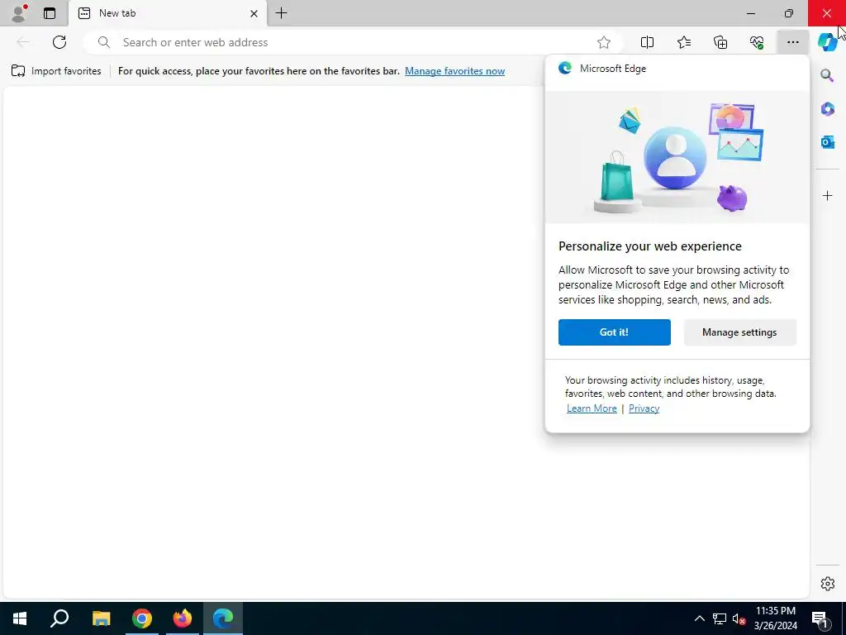This screenshot has height=635, width=846.
Task: Open muted volume tray icon
Action: [x=739, y=618]
